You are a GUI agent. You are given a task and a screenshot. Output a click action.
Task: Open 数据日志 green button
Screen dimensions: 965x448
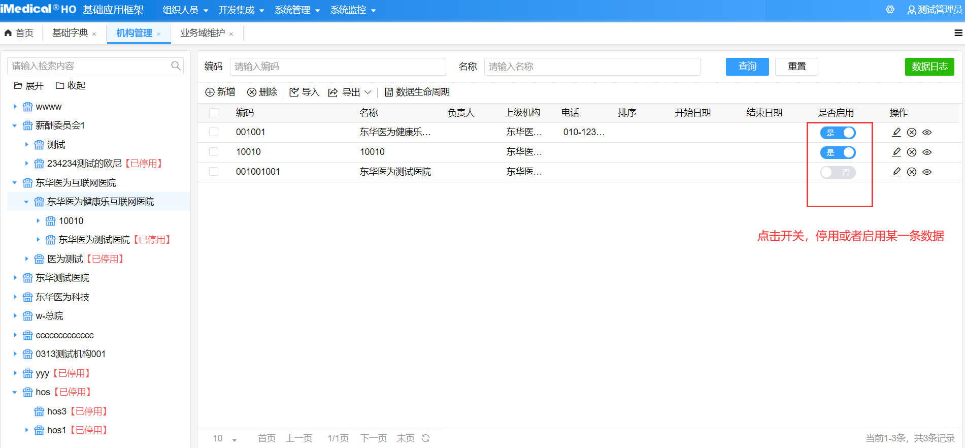(x=929, y=67)
